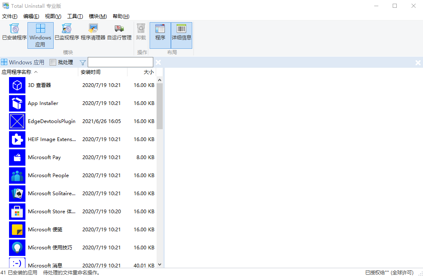
Task: Click the 41 已安装的应用 status text
Action: [19, 272]
